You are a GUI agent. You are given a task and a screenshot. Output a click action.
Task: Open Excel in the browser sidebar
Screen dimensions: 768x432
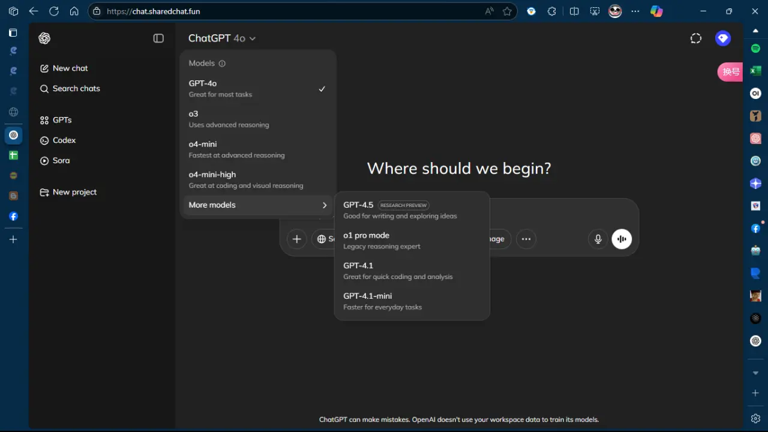pos(756,71)
